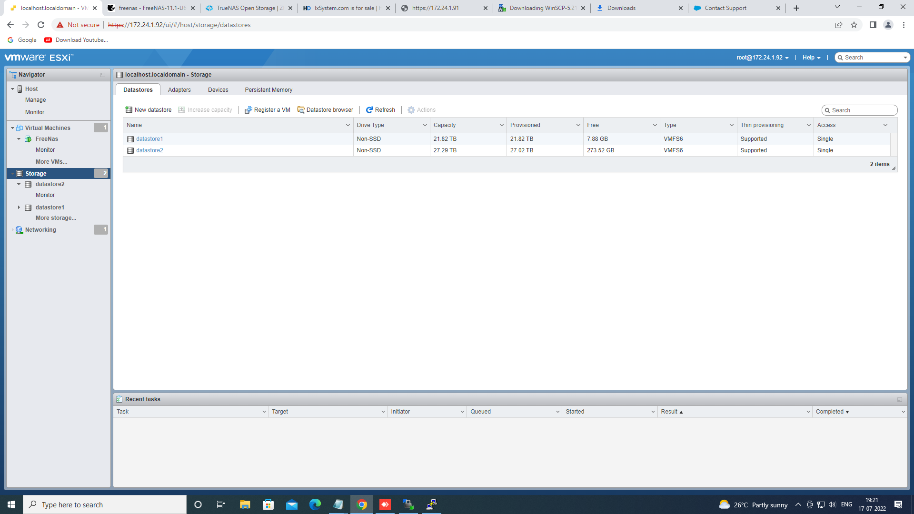Click the Networking globe icon
This screenshot has height=514, width=914.
19,230
